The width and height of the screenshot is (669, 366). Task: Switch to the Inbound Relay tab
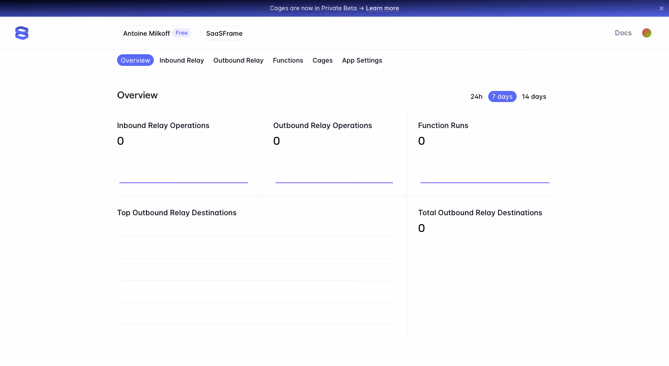(x=182, y=60)
